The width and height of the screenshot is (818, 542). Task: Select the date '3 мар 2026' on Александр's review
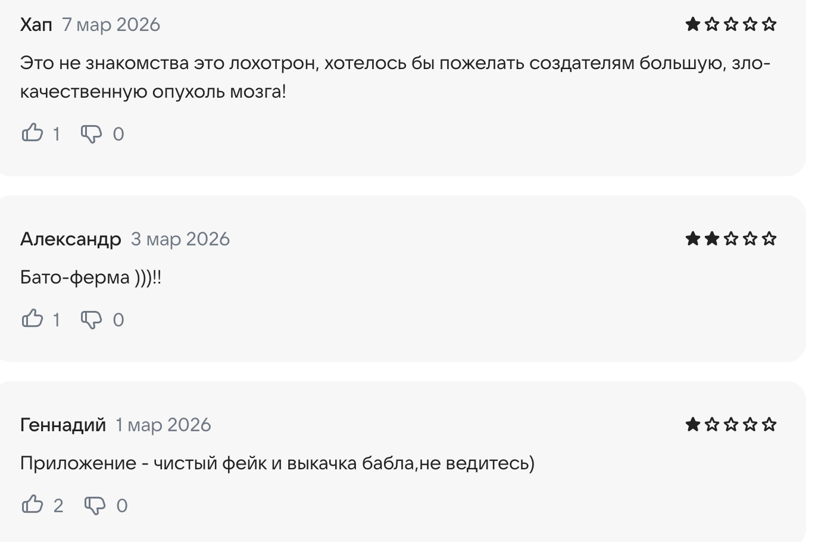click(180, 238)
